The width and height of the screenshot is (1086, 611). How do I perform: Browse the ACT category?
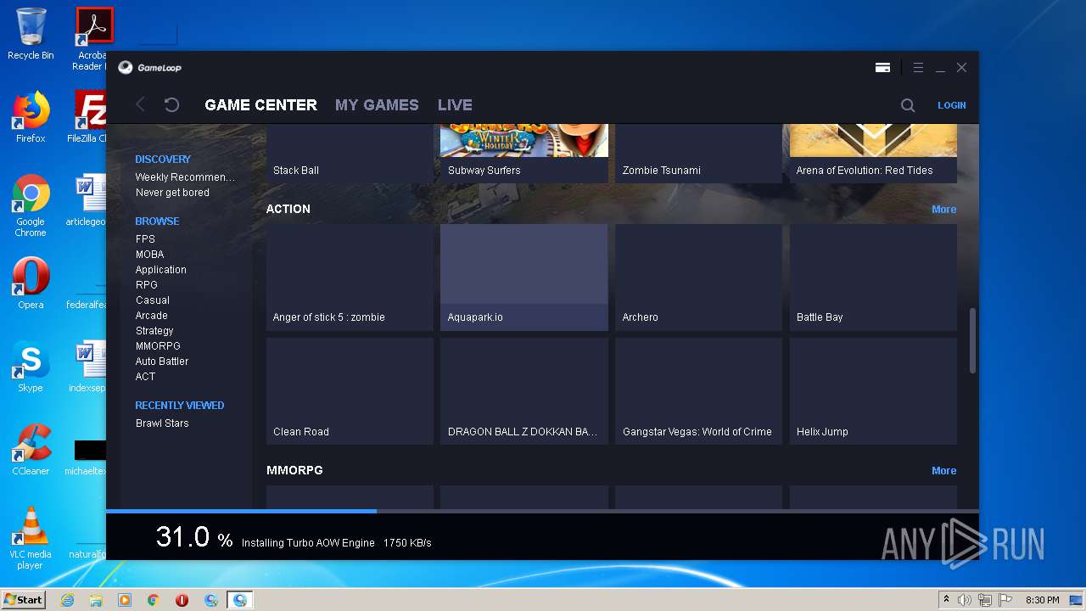[x=145, y=377]
